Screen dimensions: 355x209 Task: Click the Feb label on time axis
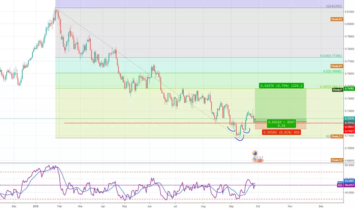[x=59, y=206]
